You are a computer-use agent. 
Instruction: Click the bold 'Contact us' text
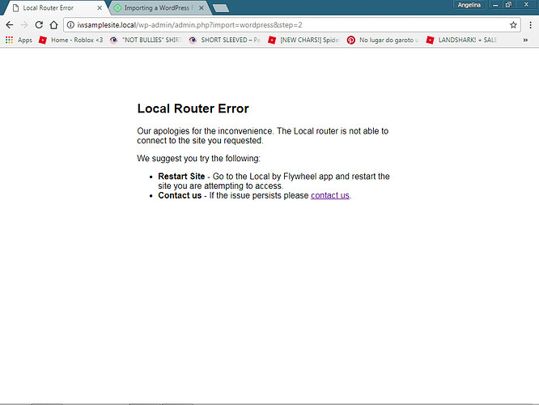[x=180, y=195]
